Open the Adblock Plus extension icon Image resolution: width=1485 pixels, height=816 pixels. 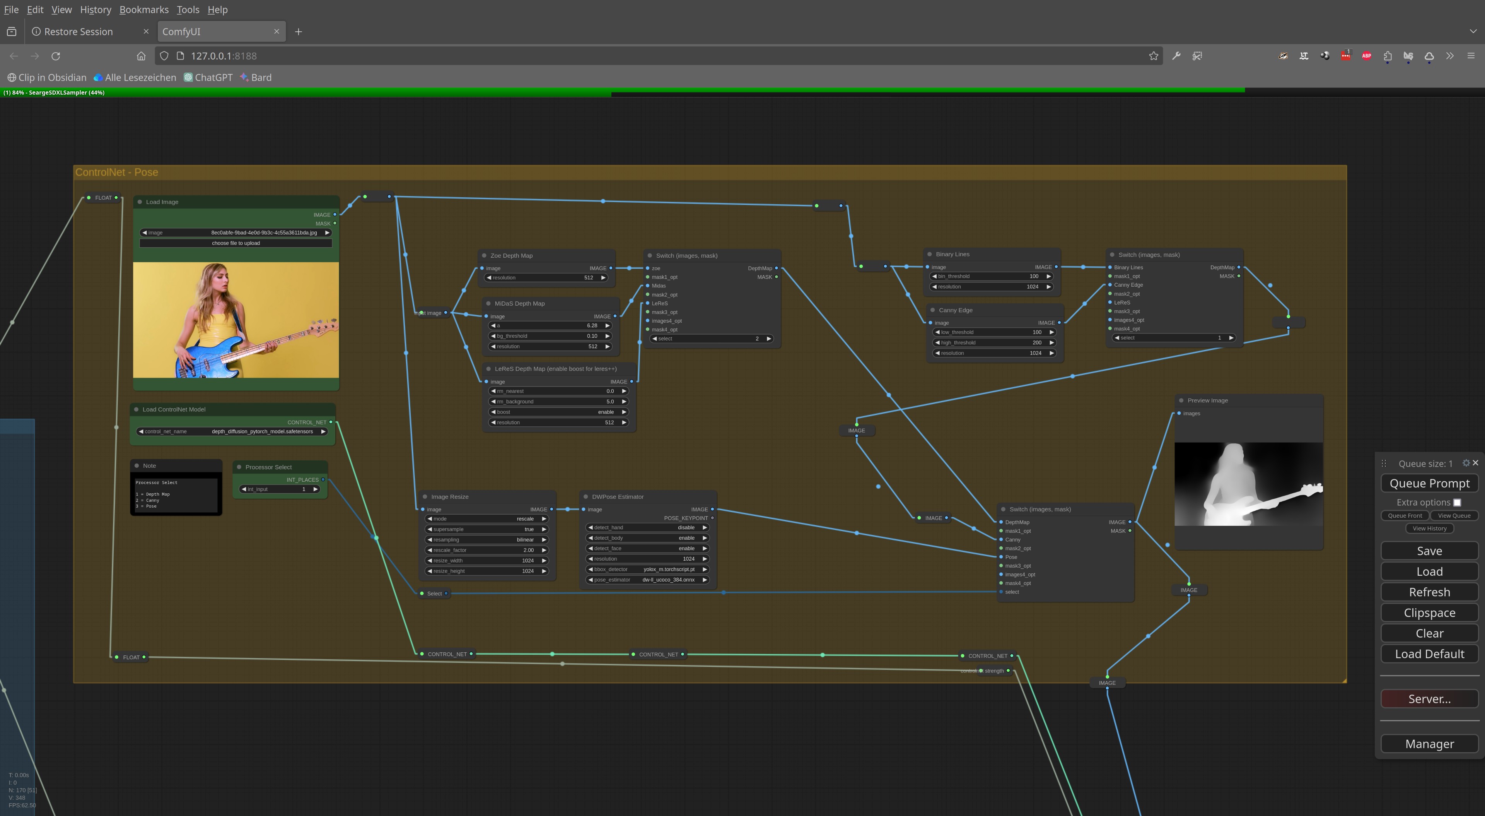pyautogui.click(x=1367, y=56)
